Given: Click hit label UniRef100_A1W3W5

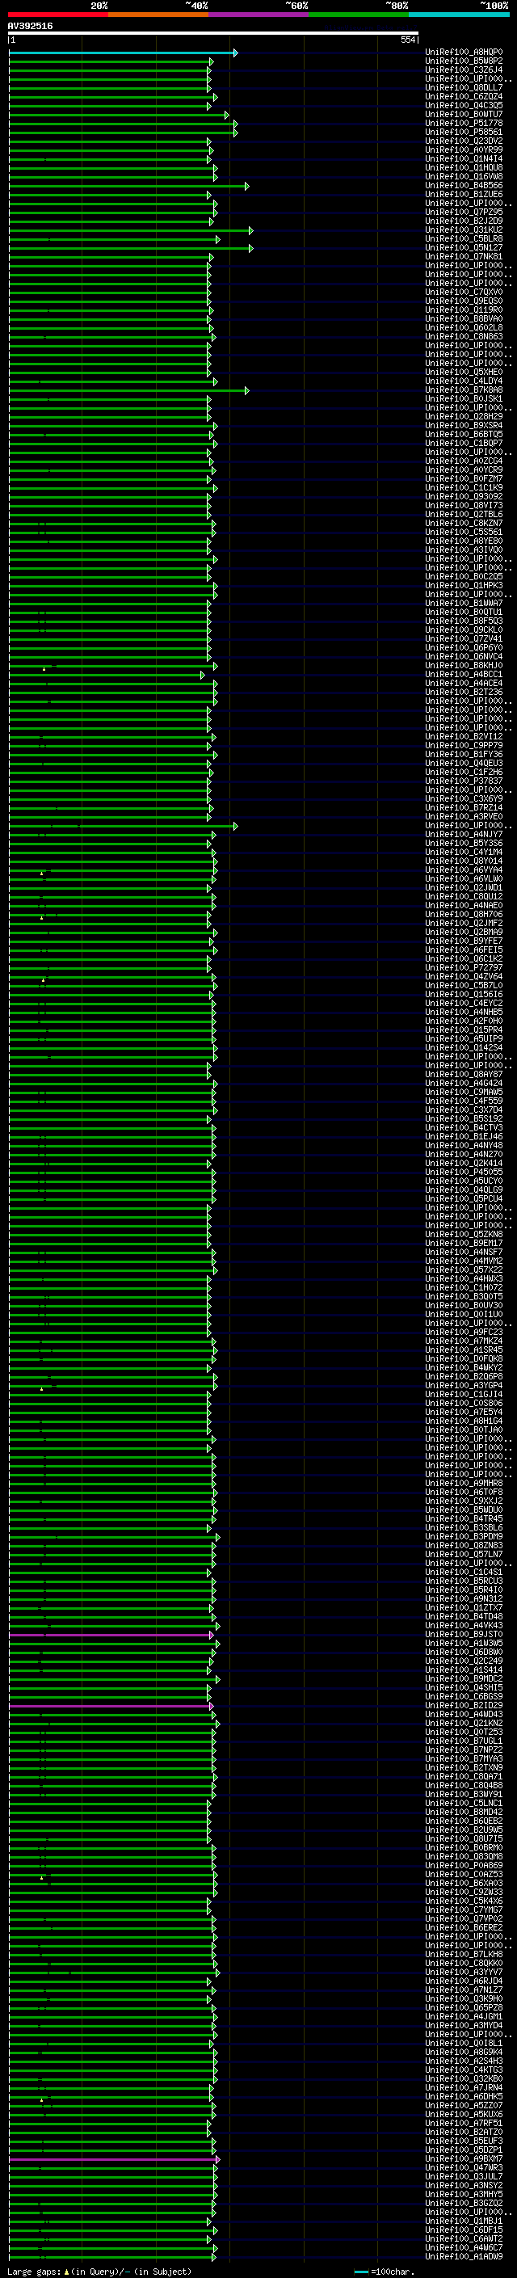Looking at the screenshot, I should point(464,1643).
